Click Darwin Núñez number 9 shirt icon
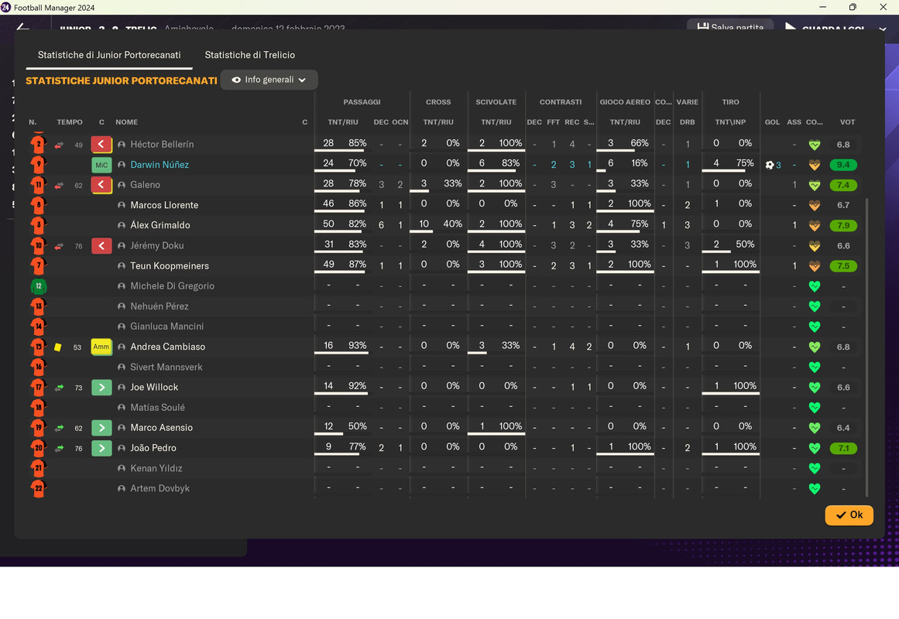899x619 pixels. click(x=39, y=165)
